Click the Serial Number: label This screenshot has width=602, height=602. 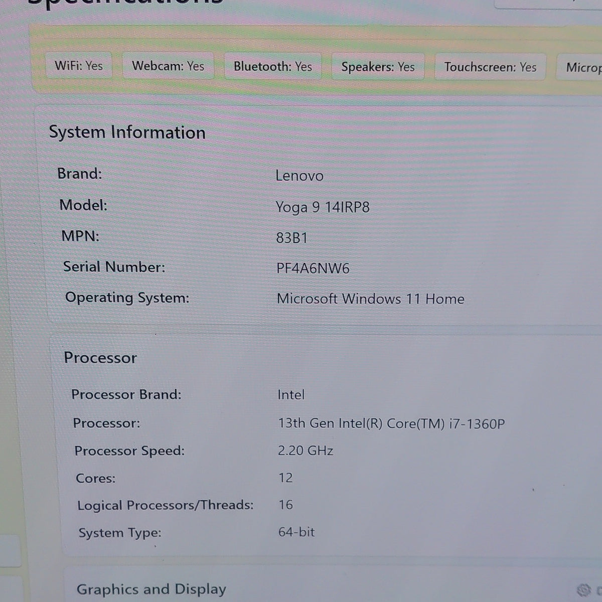[x=114, y=267]
